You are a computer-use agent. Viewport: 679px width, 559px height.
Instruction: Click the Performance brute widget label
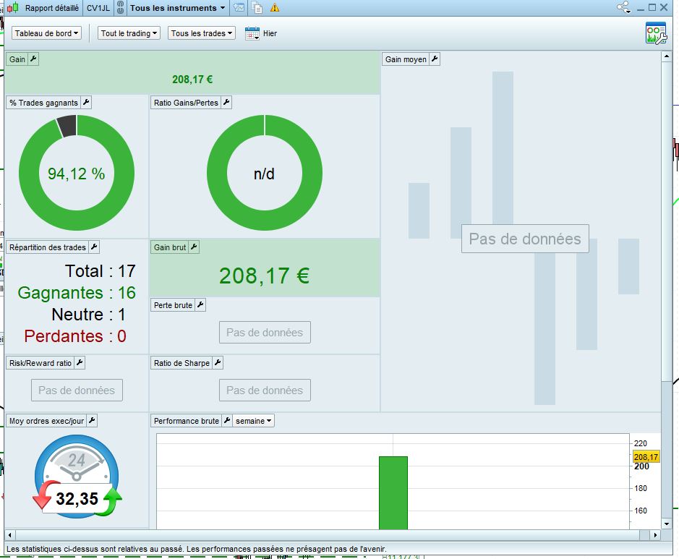[187, 421]
